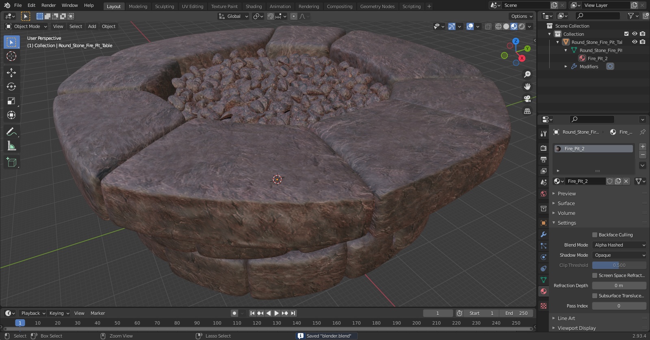The height and width of the screenshot is (340, 650).
Task: Uncheck the Collection exclude checkbox
Action: click(x=626, y=34)
